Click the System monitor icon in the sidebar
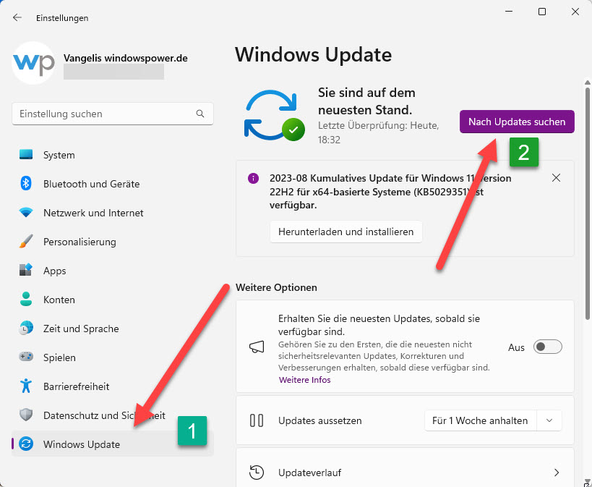This screenshot has height=487, width=592. coord(26,155)
